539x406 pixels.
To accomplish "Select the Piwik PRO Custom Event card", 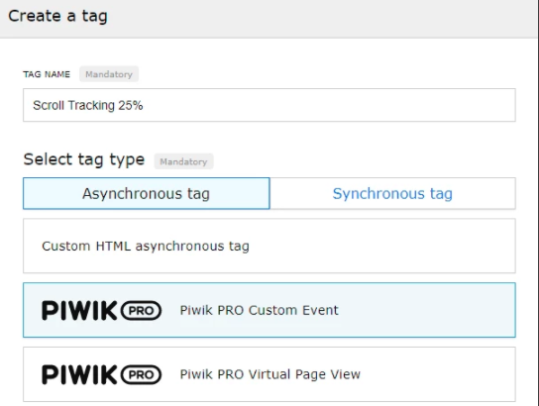I will coord(269,310).
